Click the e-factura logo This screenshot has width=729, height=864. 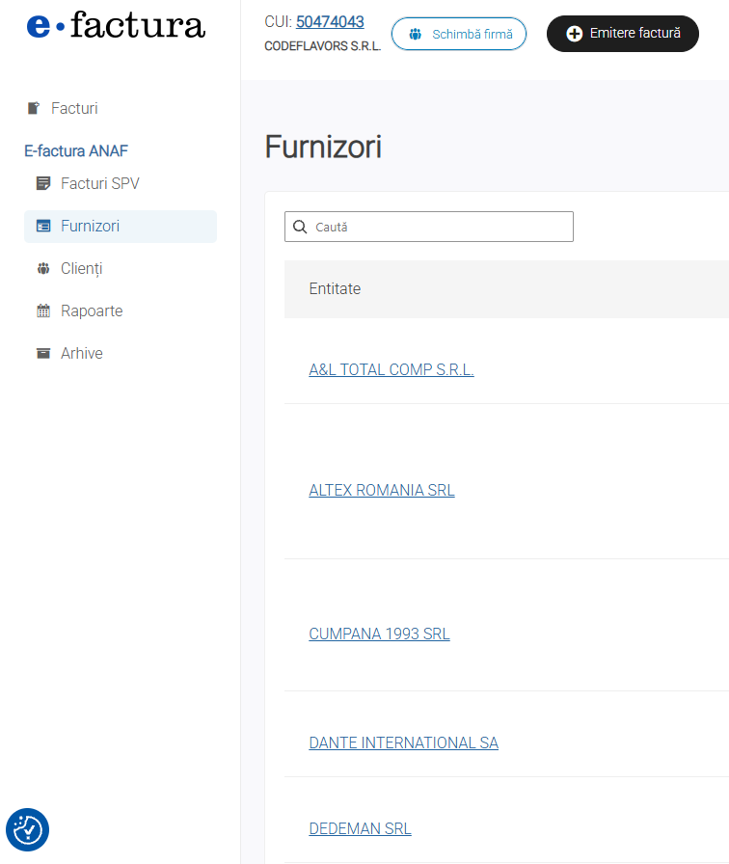pyautogui.click(x=116, y=26)
